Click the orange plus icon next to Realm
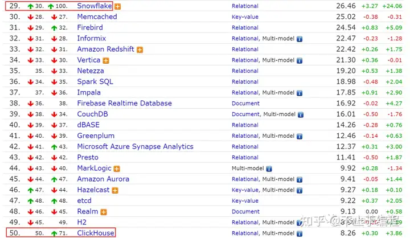This screenshot has height=238, width=410. (x=104, y=212)
